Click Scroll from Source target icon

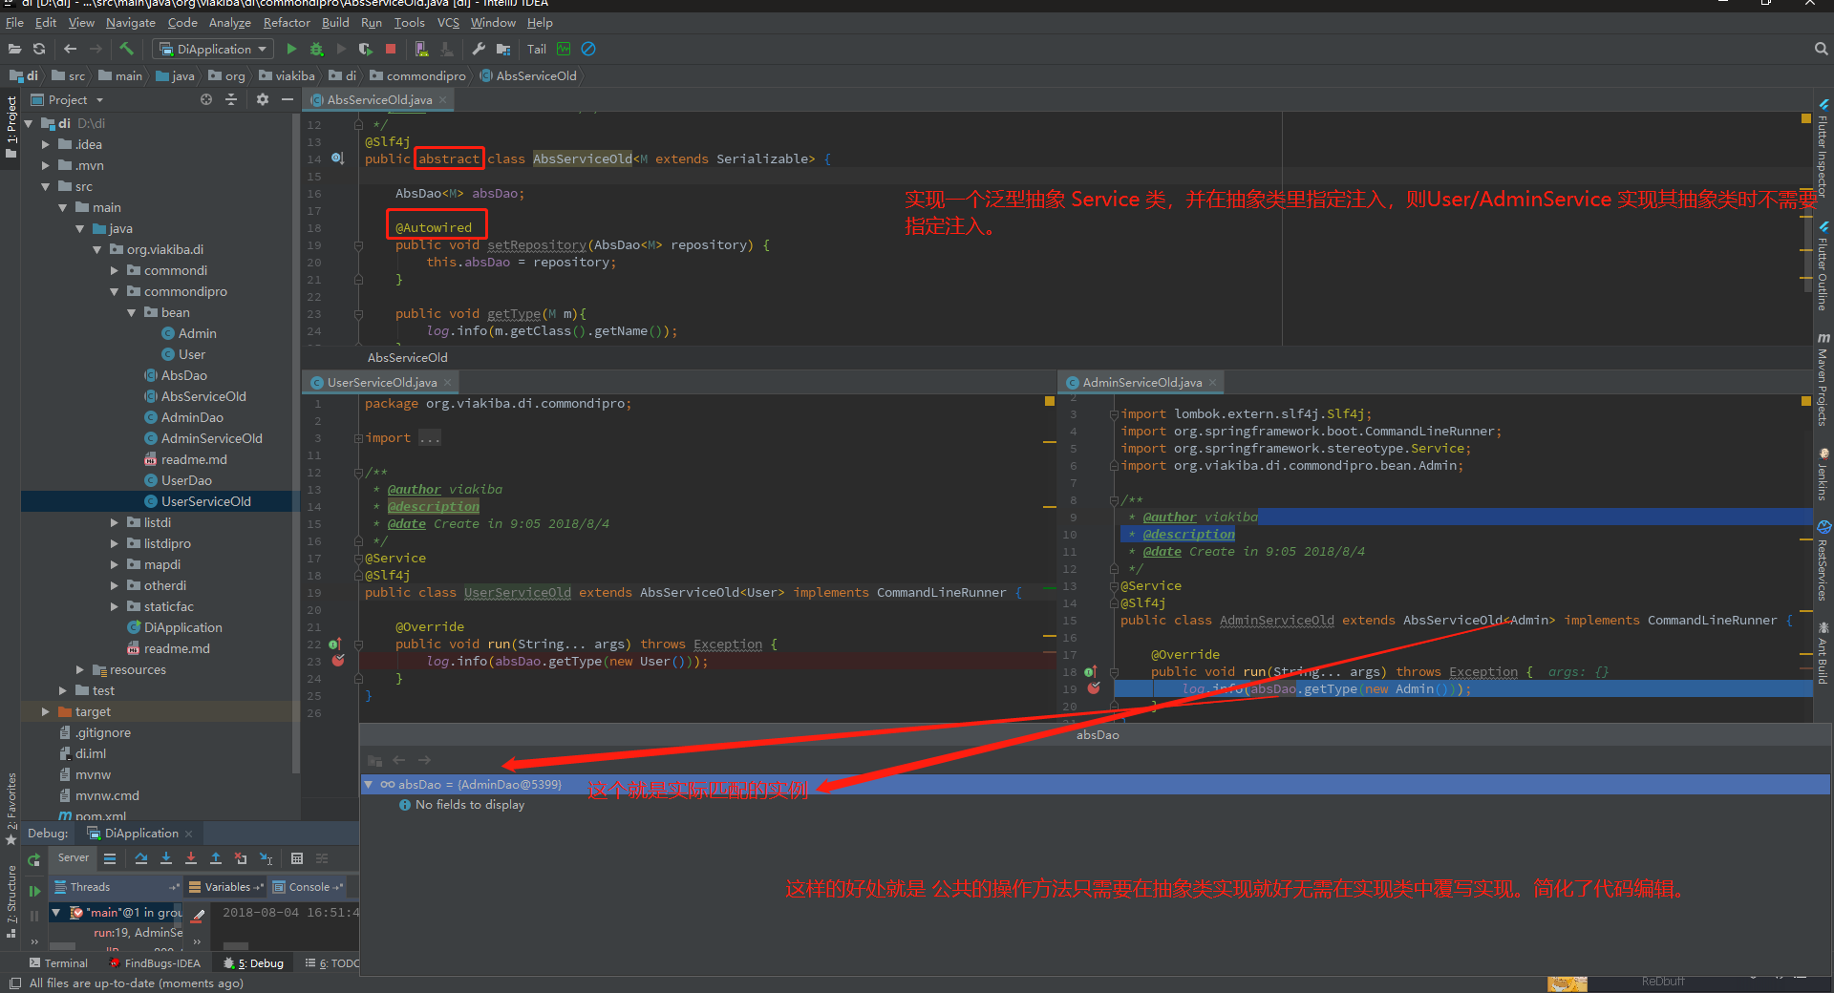click(206, 99)
